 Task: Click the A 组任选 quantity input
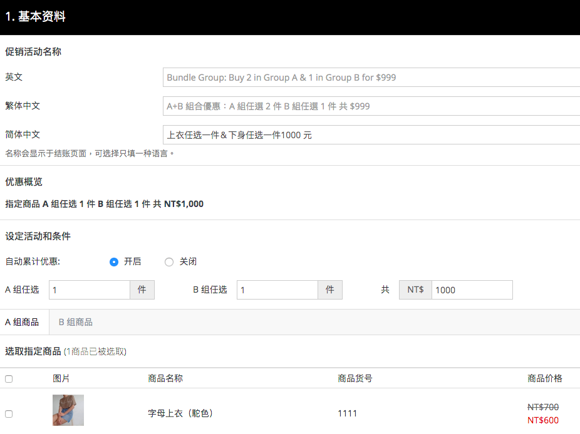coord(90,290)
